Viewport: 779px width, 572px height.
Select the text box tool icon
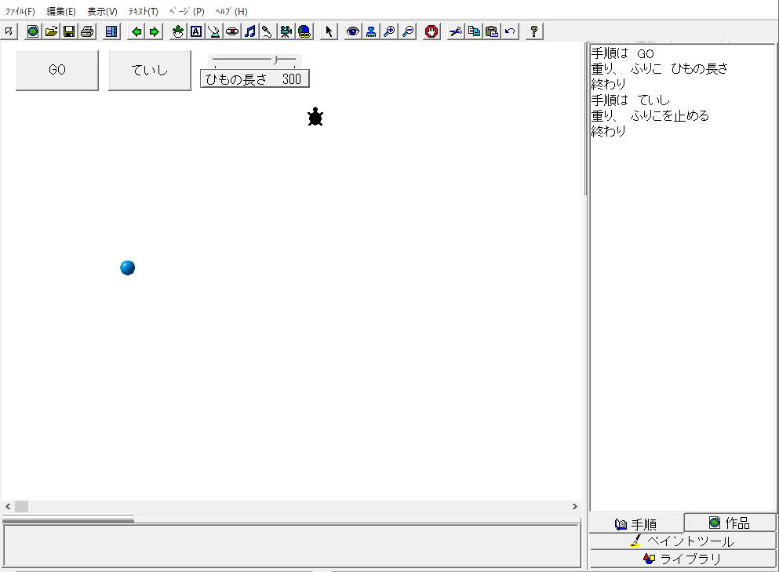click(196, 31)
